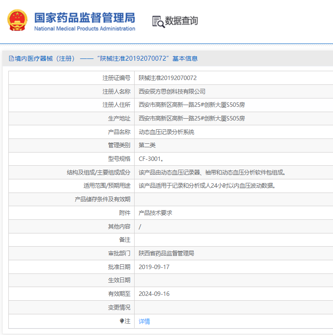333x335 pixels.
Task: Click expiry date 2024-09-16
Action: 154,294
